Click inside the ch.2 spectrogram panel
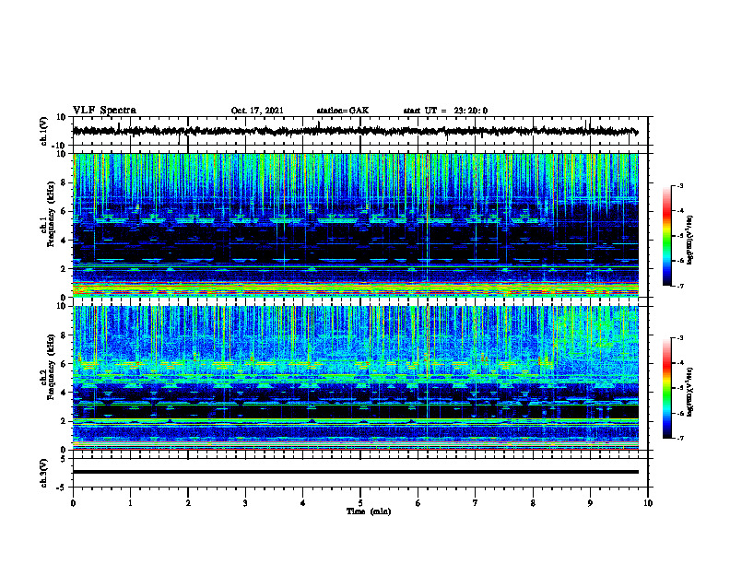Screen dimensions: 730x564 pos(356,378)
